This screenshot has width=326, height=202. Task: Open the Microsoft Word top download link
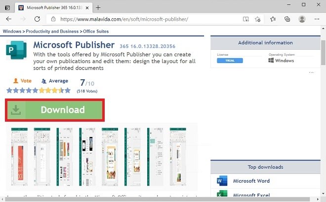[251, 181]
